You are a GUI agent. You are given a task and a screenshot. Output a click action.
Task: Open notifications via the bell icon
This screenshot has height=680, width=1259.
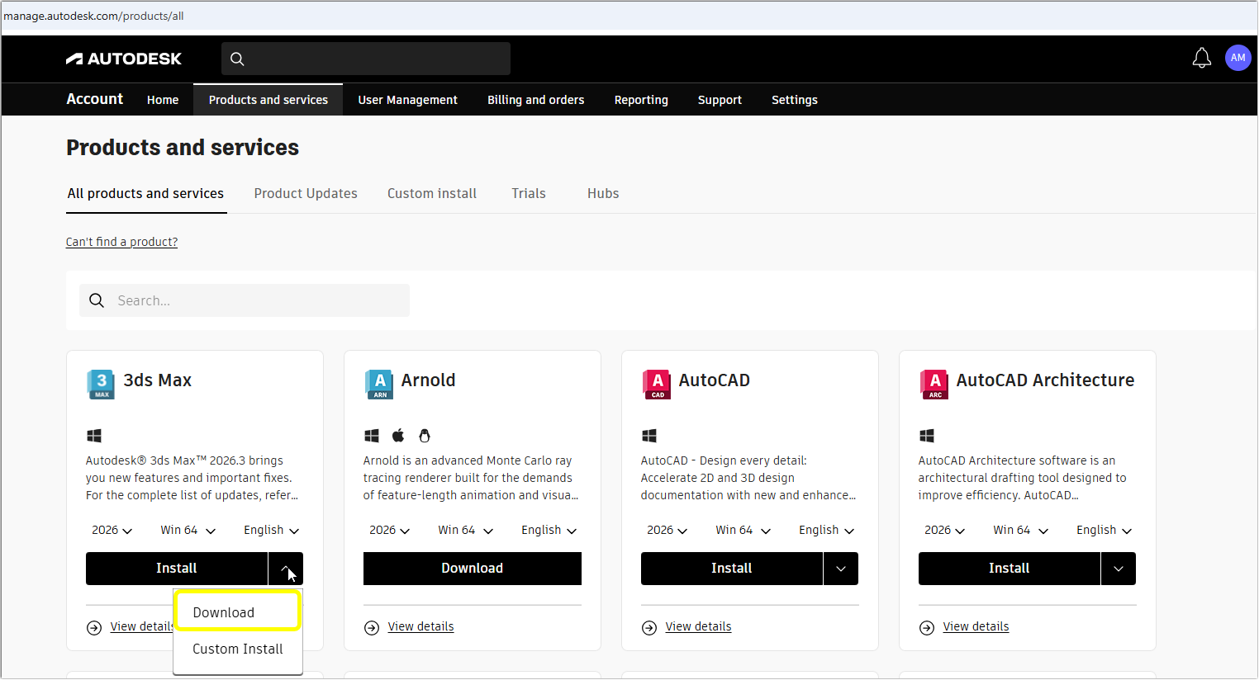tap(1201, 58)
